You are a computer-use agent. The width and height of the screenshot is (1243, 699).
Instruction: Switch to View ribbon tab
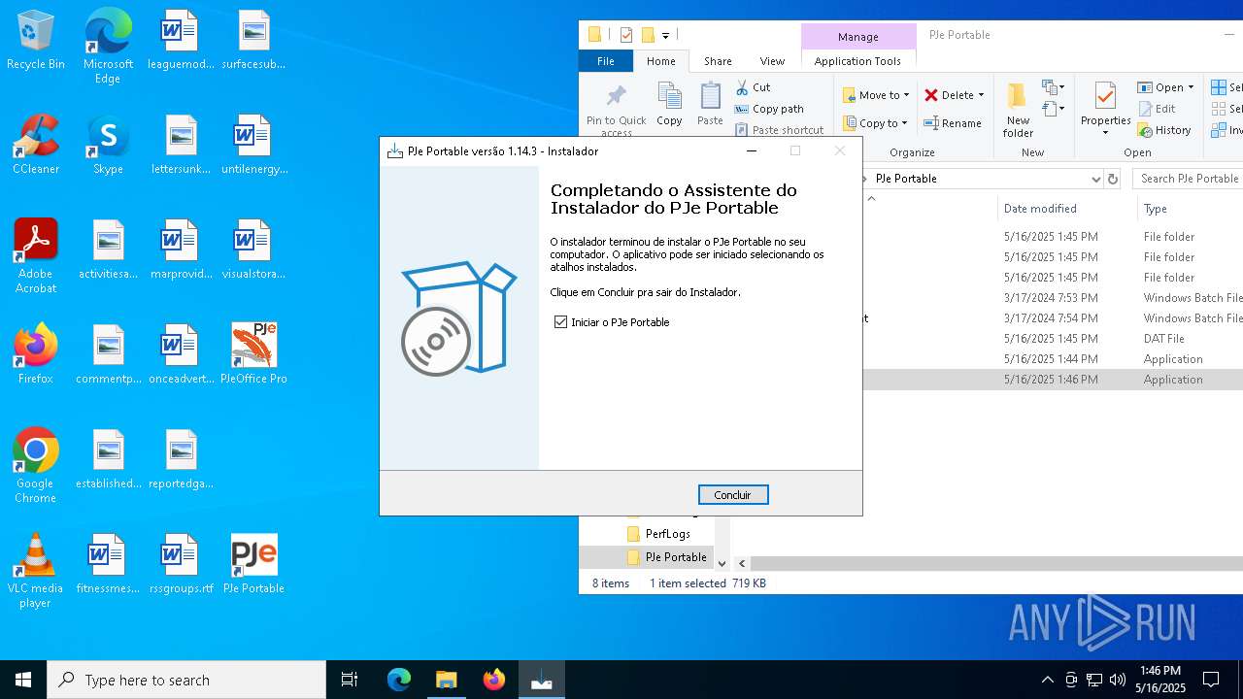[772, 61]
